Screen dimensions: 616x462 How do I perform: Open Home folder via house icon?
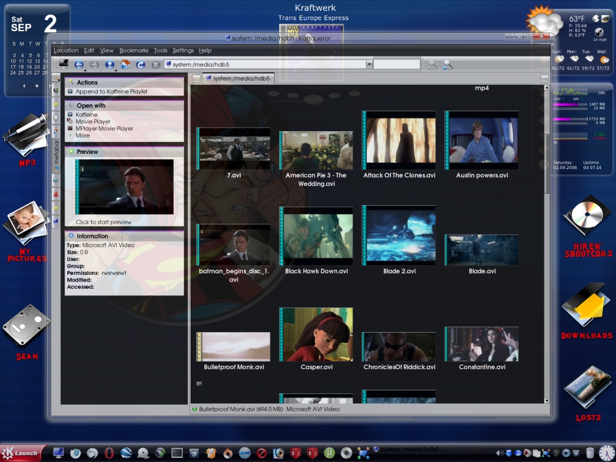tap(125, 64)
